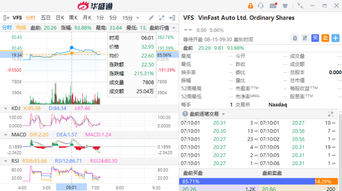The height and width of the screenshot is (191, 342).
Task: Set price alert bell icon
Action: pos(295,38)
